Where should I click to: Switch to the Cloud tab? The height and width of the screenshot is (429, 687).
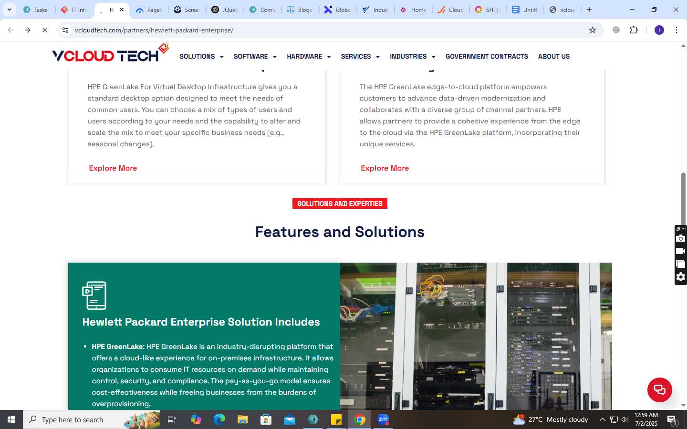tap(451, 10)
